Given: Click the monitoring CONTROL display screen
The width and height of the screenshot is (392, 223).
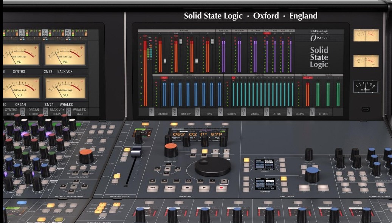Looking at the screenshot, I should coord(265,183).
